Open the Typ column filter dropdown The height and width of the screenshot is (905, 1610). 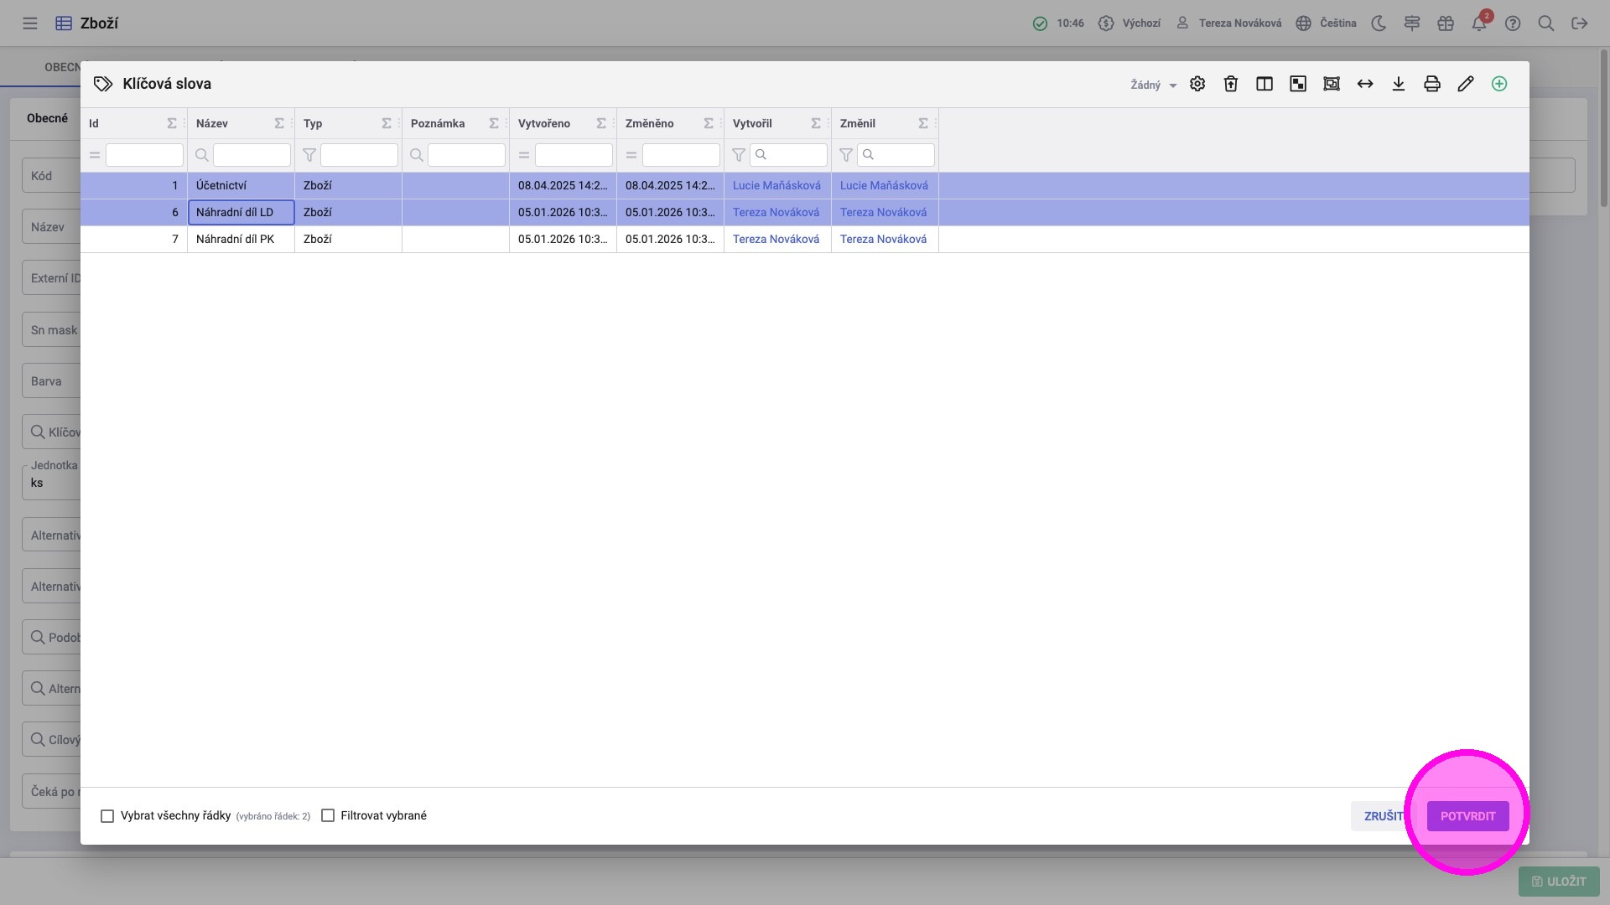click(359, 155)
